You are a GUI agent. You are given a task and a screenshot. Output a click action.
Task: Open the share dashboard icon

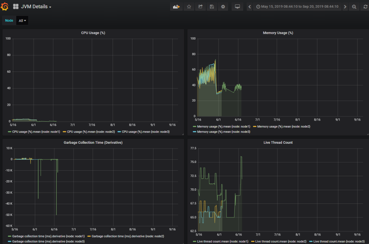(200, 6)
